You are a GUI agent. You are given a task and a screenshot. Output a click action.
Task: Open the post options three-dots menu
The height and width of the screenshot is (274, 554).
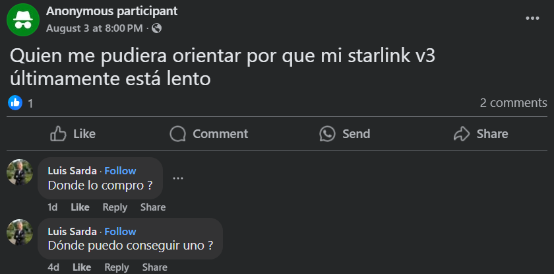coord(532,18)
